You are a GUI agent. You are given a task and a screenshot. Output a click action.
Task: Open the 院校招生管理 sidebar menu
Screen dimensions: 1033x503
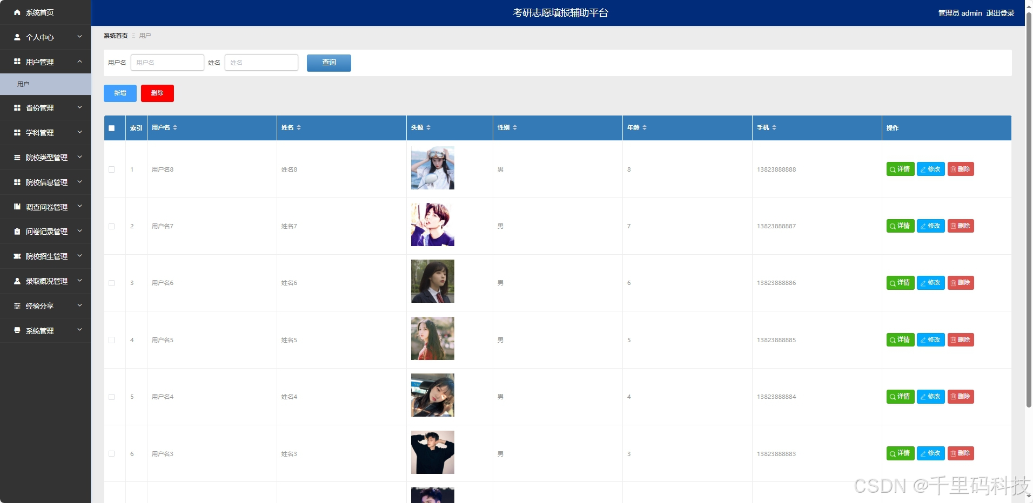pyautogui.click(x=45, y=256)
